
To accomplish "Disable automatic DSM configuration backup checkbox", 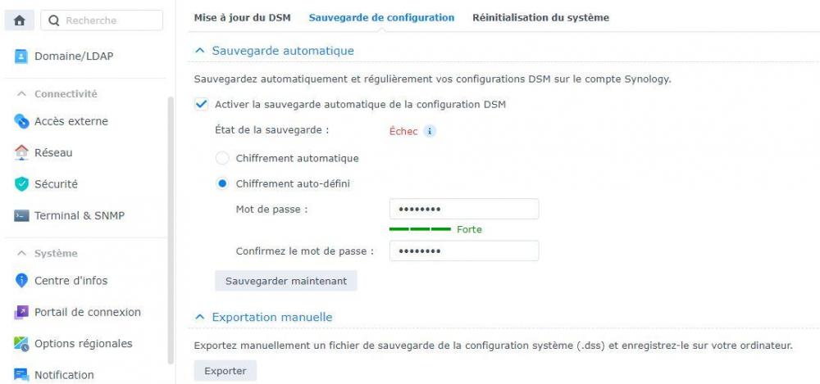I will pyautogui.click(x=202, y=104).
